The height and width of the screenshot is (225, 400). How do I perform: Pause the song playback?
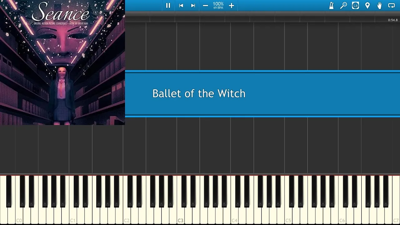point(168,5)
